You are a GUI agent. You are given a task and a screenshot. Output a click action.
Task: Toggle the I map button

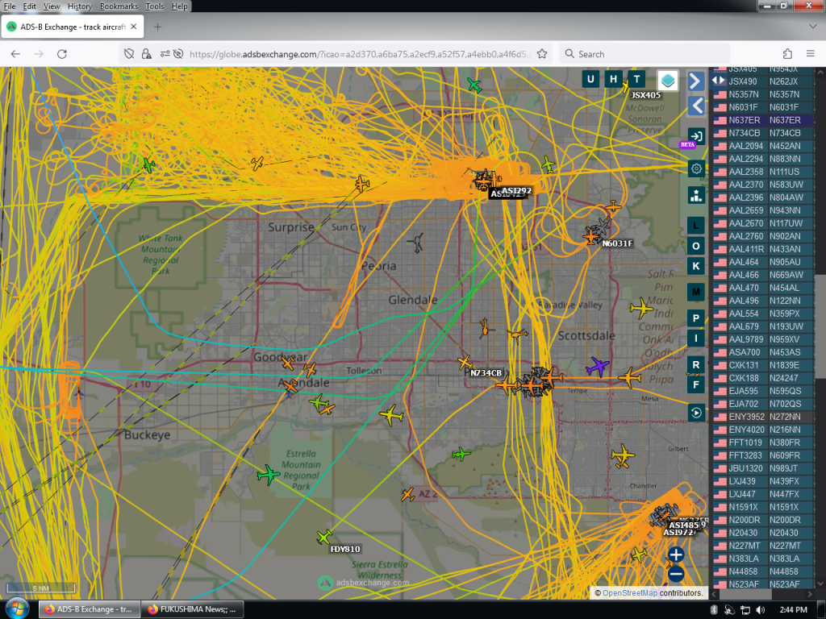point(696,338)
